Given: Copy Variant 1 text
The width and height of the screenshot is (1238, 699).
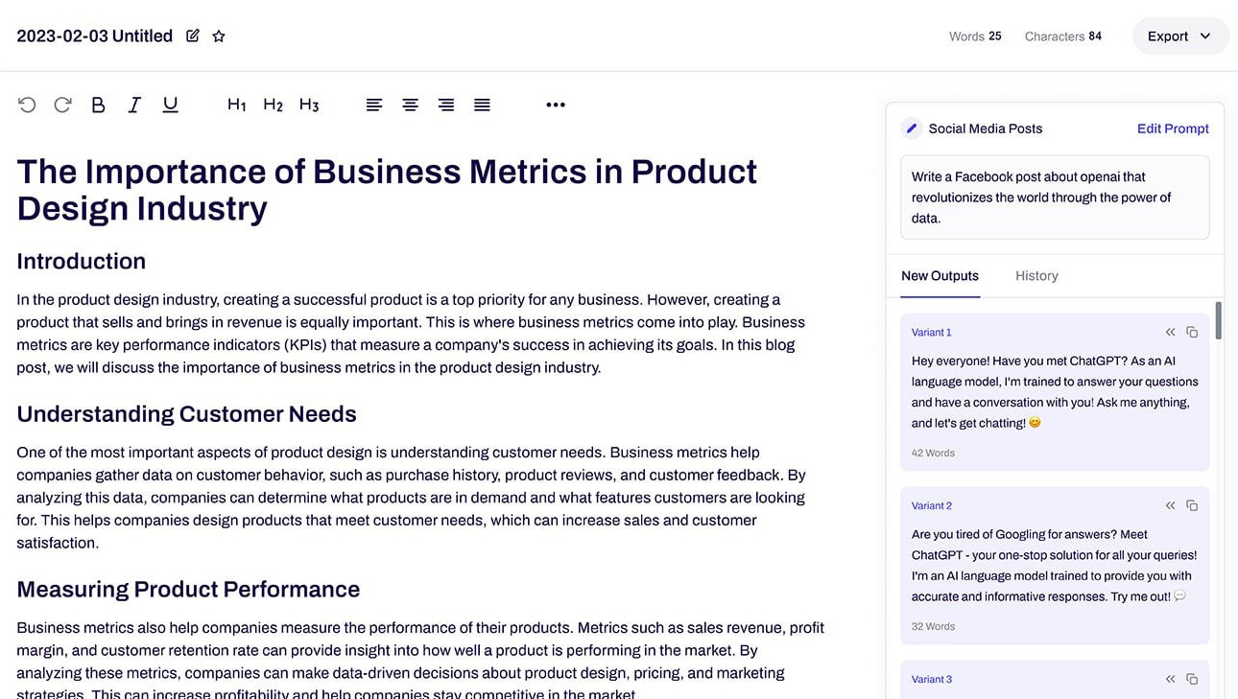Looking at the screenshot, I should pos(1192,332).
